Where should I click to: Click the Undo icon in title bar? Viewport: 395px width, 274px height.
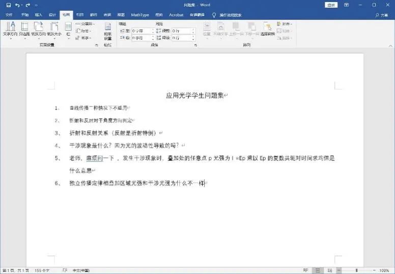coord(18,5)
